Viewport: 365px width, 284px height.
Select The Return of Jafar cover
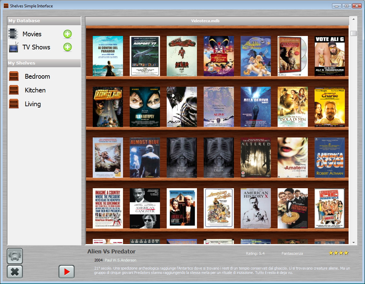click(219, 56)
